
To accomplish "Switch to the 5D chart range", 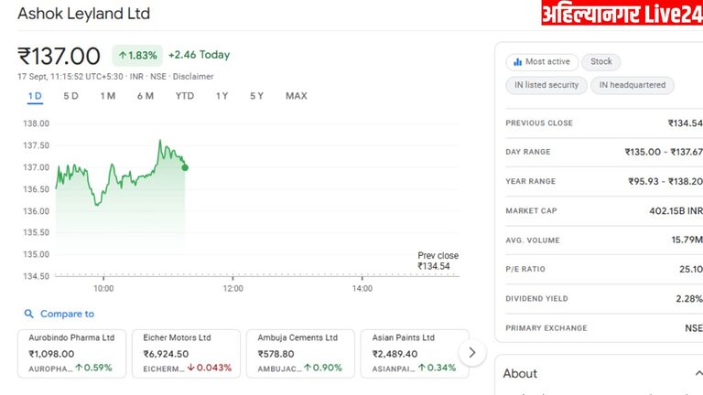I will coord(70,96).
